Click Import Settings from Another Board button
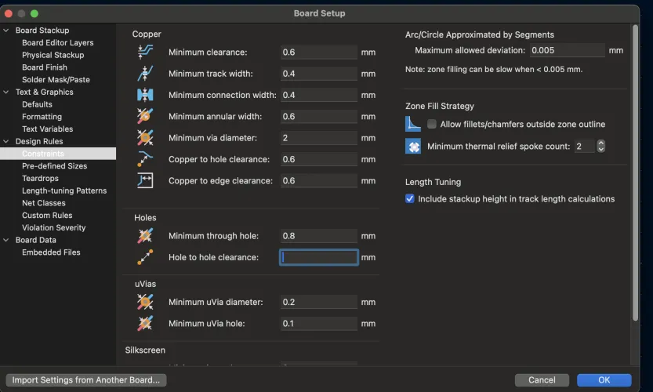 pyautogui.click(x=86, y=379)
